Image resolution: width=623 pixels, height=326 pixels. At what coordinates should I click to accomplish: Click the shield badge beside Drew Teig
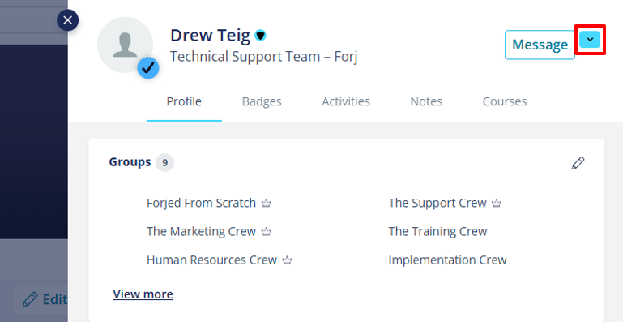(261, 36)
